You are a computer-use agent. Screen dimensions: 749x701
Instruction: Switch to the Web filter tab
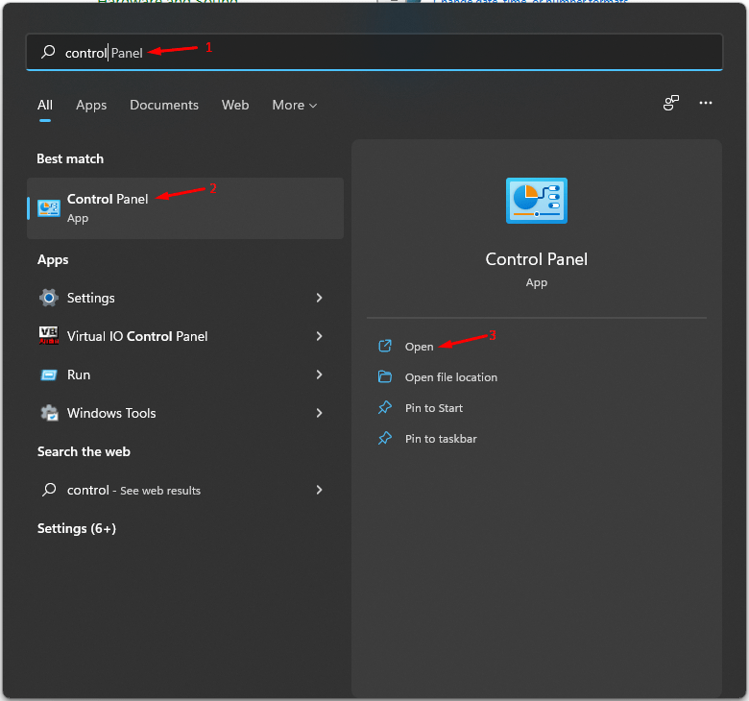point(235,105)
